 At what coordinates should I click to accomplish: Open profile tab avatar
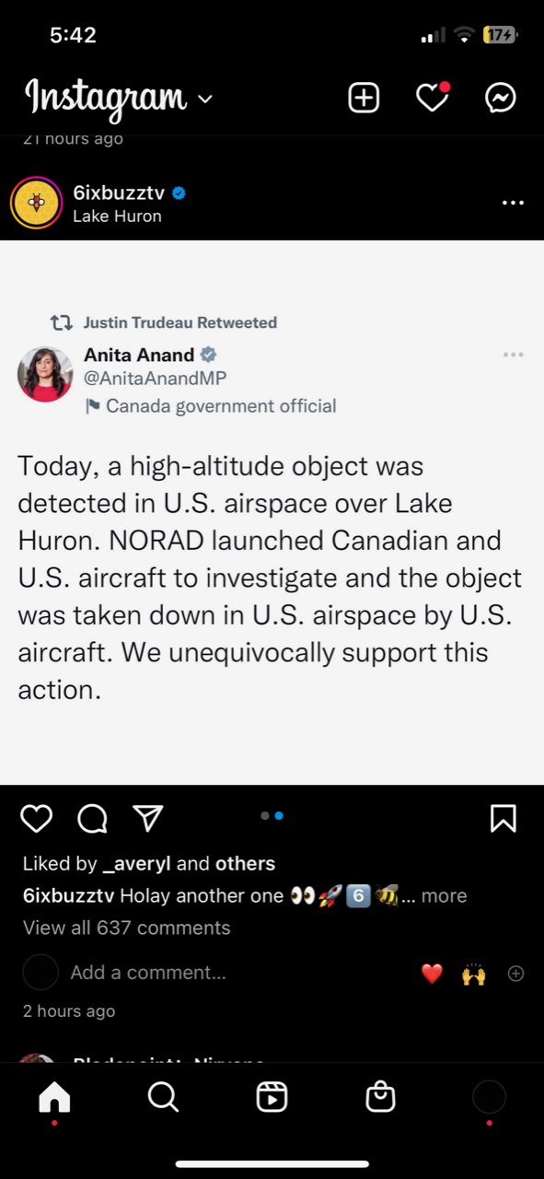(489, 1097)
